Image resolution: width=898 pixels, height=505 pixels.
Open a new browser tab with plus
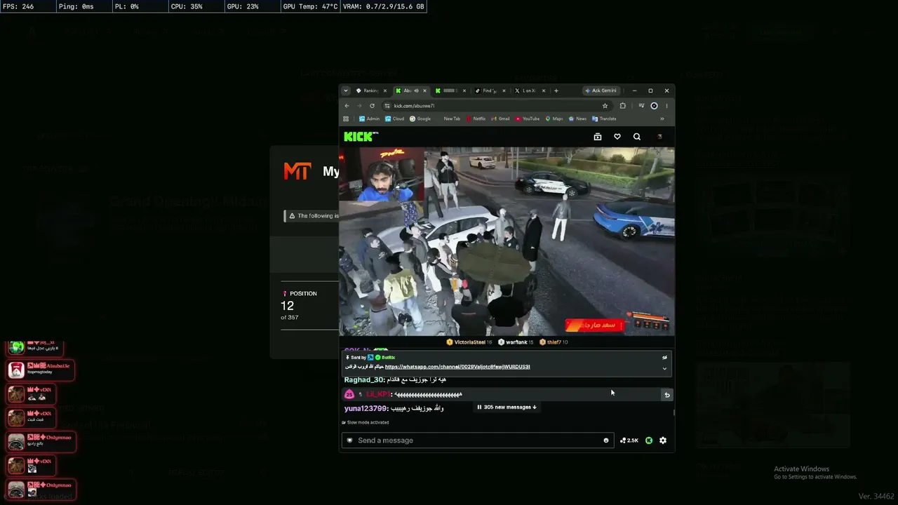click(556, 90)
